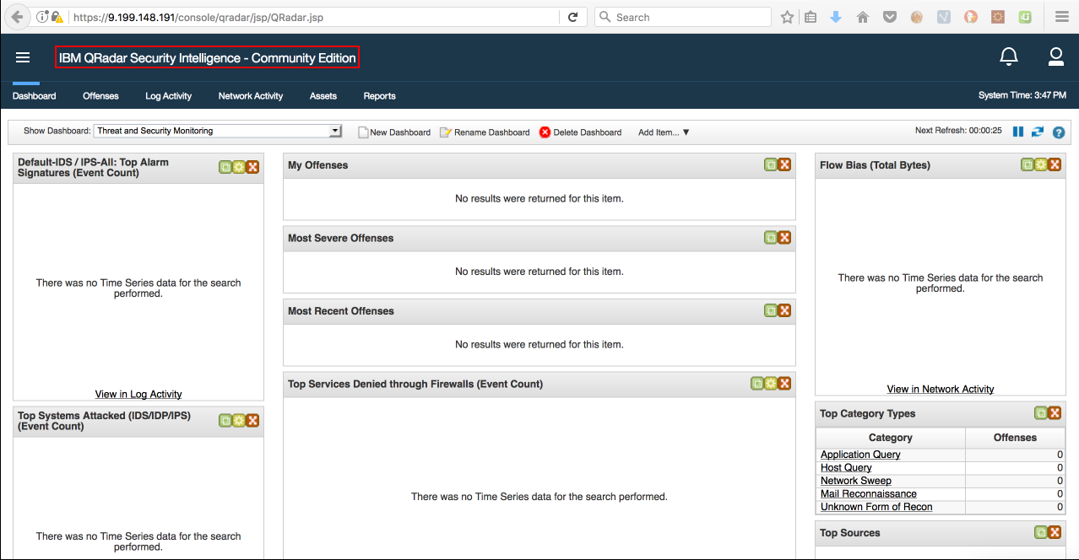
Task: Remove the Most Severe Offenses widget
Action: click(x=785, y=237)
